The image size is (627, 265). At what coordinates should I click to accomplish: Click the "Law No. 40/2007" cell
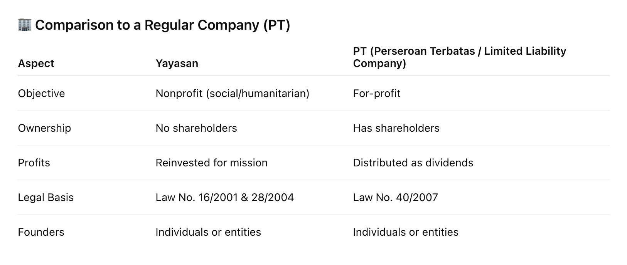395,198
